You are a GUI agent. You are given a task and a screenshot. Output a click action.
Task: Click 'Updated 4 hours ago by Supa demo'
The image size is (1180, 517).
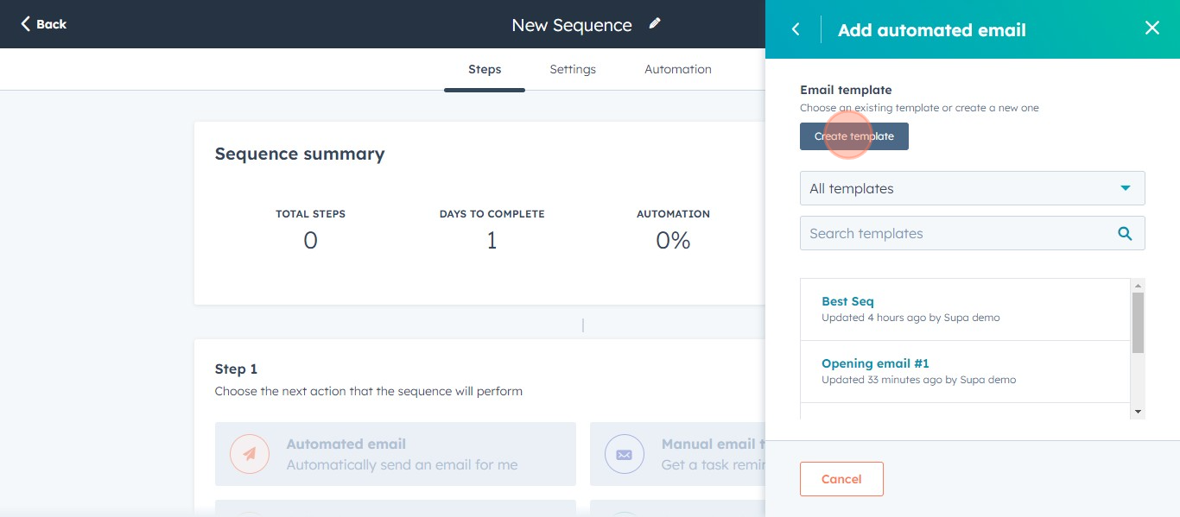[x=910, y=318]
